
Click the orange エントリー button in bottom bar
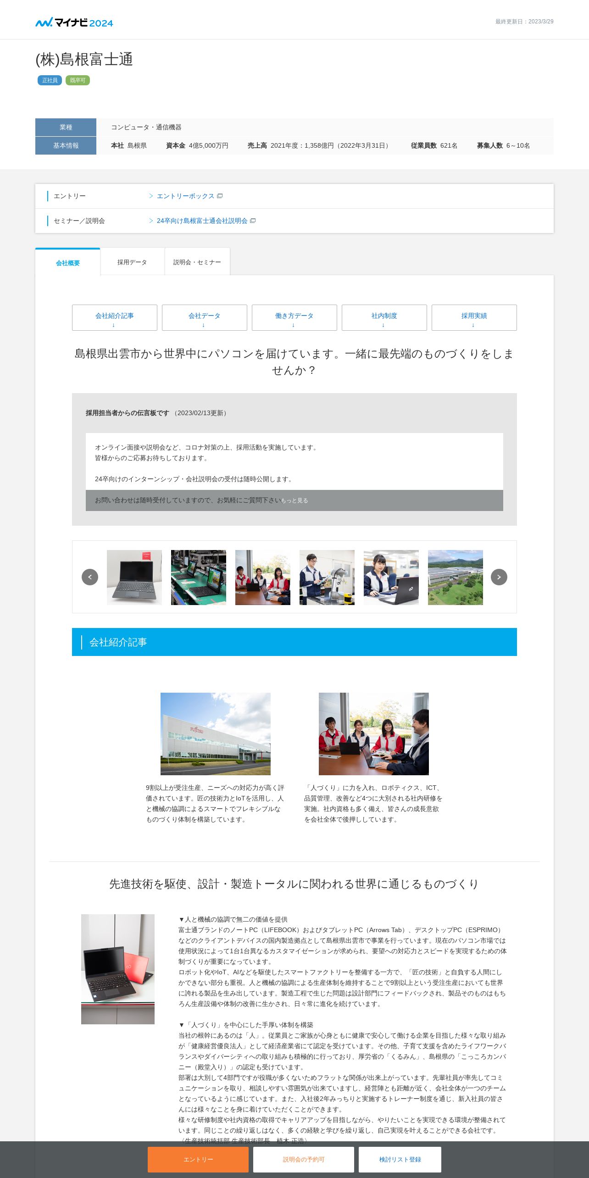tap(198, 1159)
